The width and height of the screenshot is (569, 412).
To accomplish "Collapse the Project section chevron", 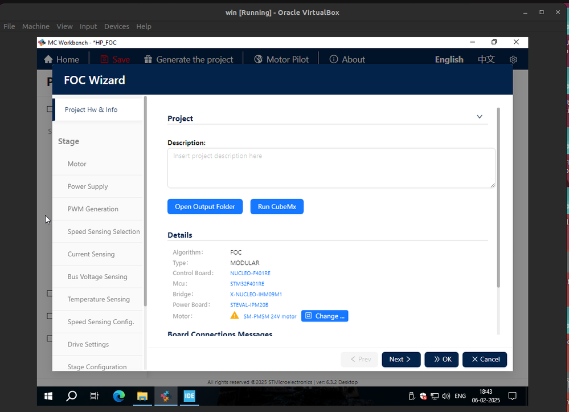I will coord(480,117).
